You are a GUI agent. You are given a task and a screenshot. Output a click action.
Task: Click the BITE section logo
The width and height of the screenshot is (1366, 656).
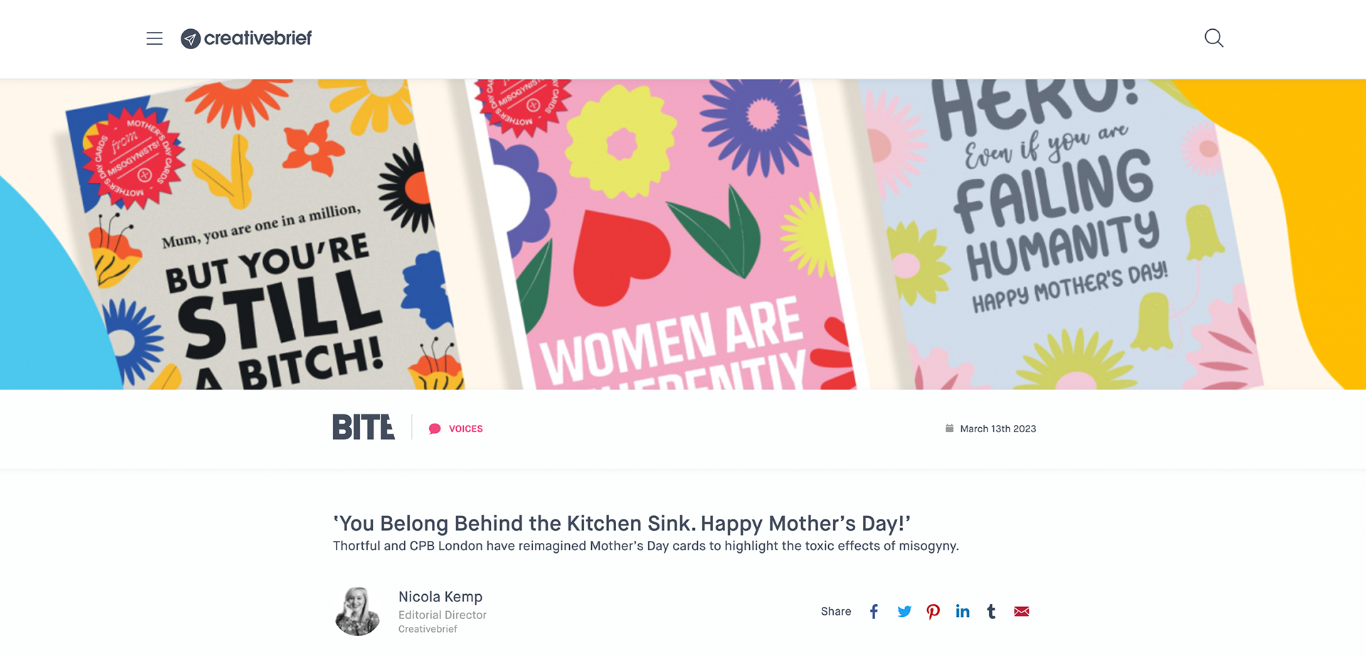pos(364,427)
